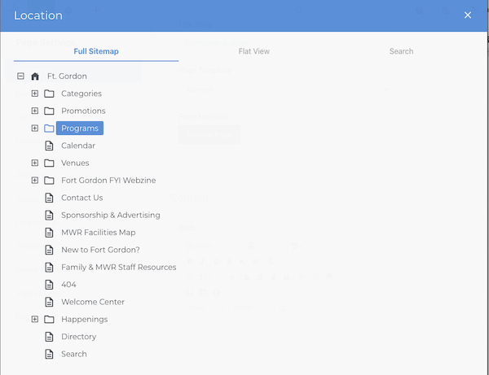This screenshot has width=489, height=375.
Task: Click the Categories folder icon
Action: 49,94
